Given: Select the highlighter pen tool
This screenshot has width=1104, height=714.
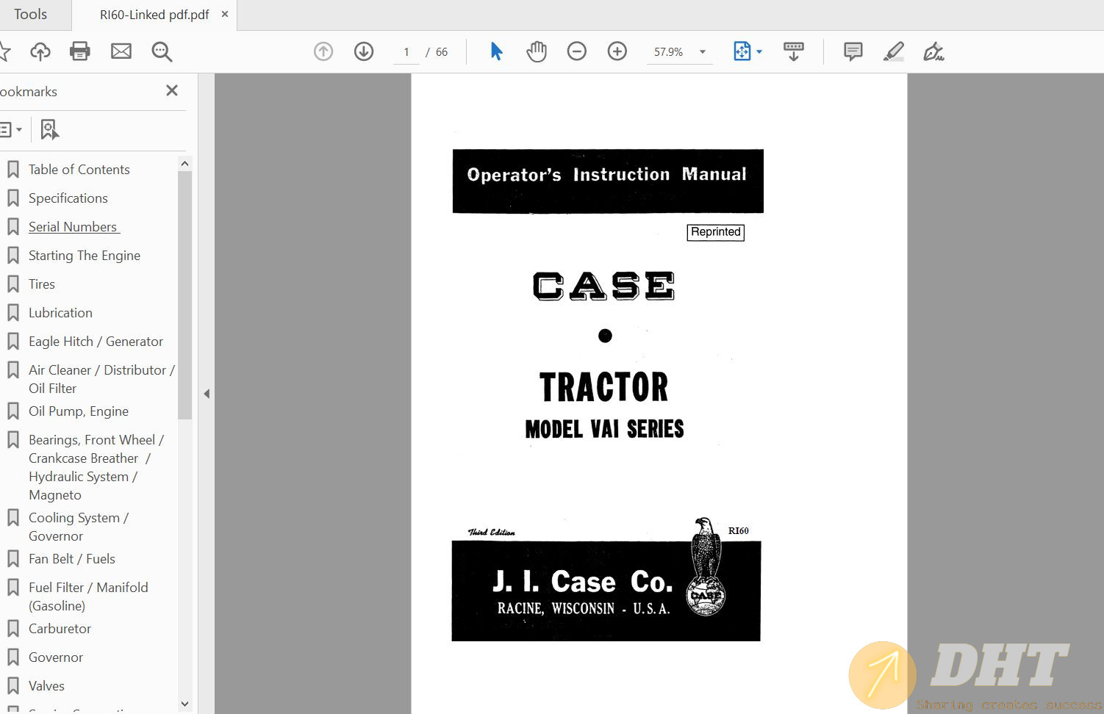Looking at the screenshot, I should (893, 51).
